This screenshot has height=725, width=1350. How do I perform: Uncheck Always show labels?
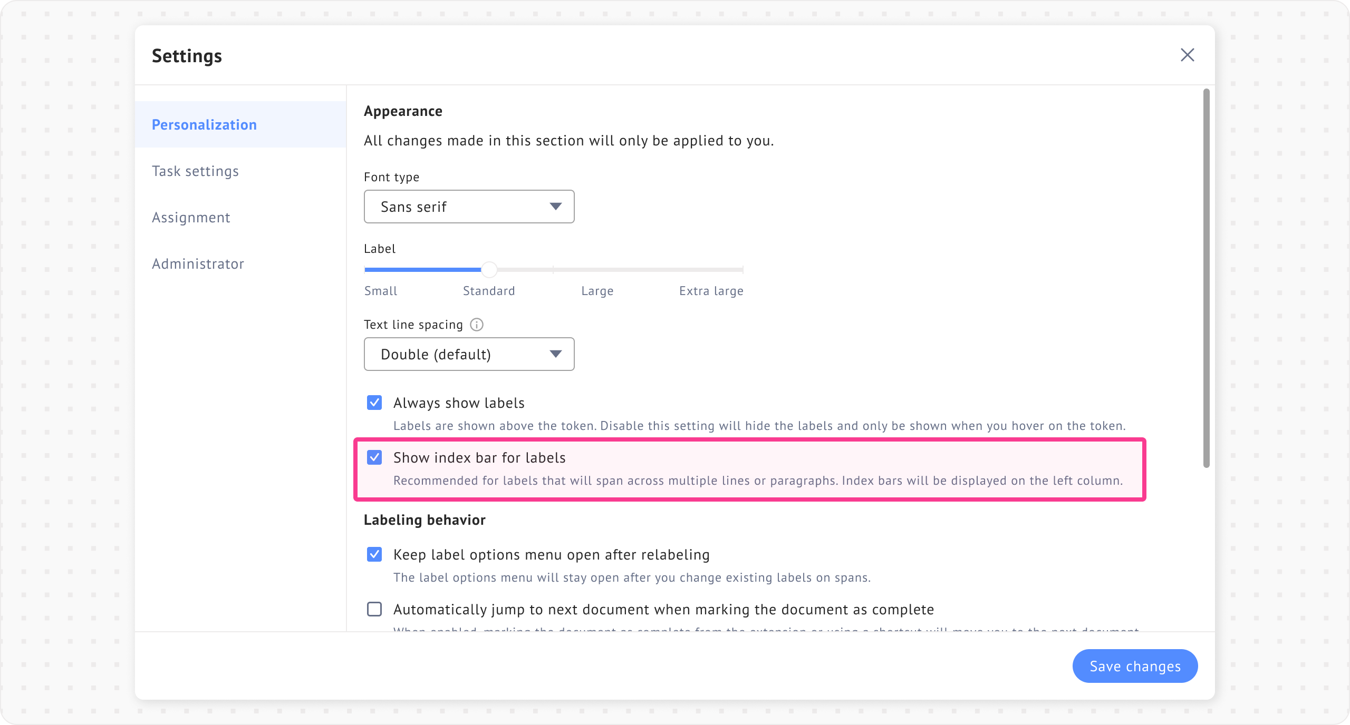tap(374, 403)
